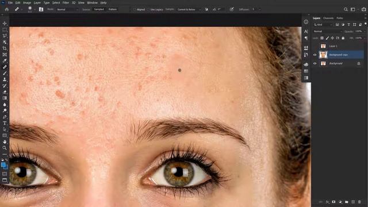368x207 pixels.
Task: Select the Rectangle shape tool
Action: coord(5,136)
